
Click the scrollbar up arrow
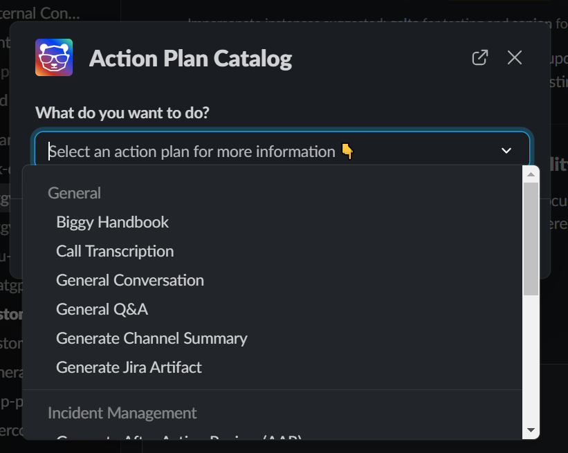tap(531, 174)
